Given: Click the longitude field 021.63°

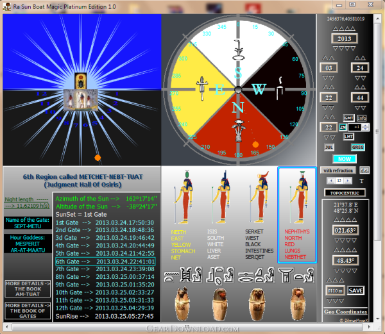Looking at the screenshot, I should click(x=345, y=231).
